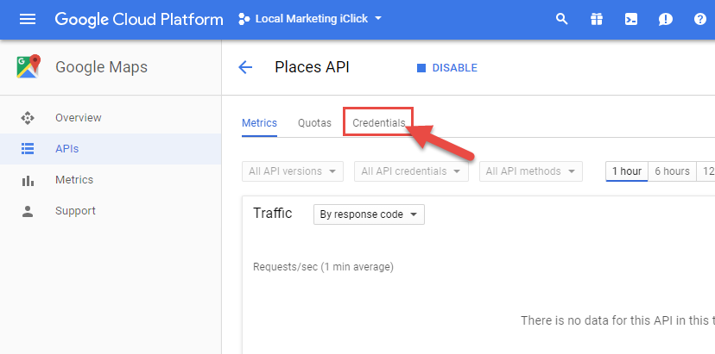This screenshot has width=715, height=354.
Task: Open the hamburger navigation menu
Action: (x=28, y=20)
